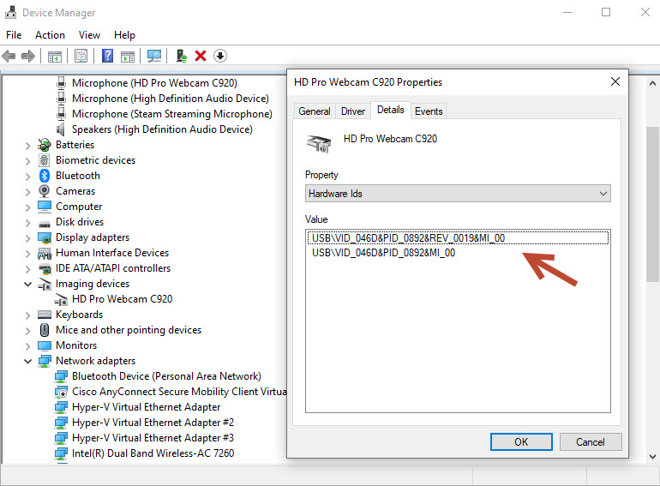Select Hyper-V Virtual Ethernet Adapter #3

click(x=153, y=438)
